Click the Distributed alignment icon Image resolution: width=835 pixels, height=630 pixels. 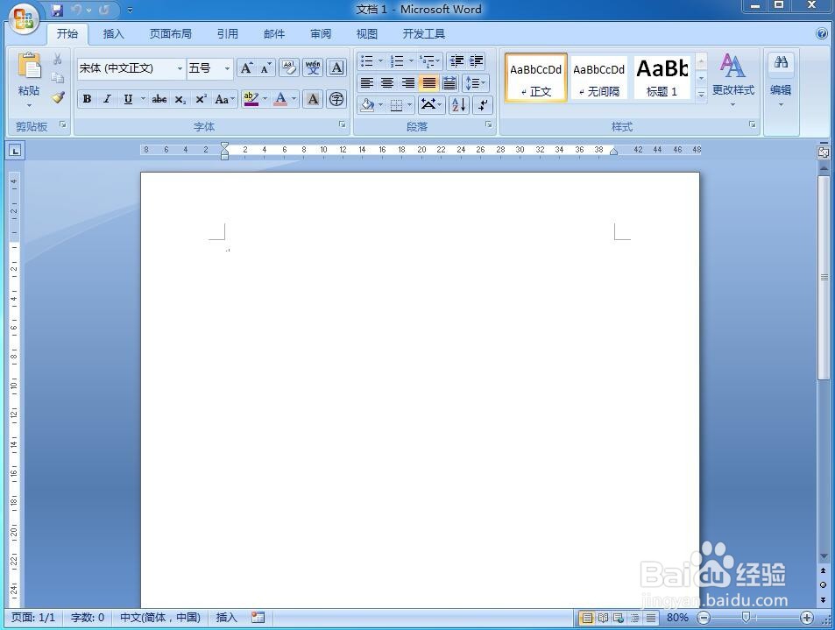[x=449, y=83]
